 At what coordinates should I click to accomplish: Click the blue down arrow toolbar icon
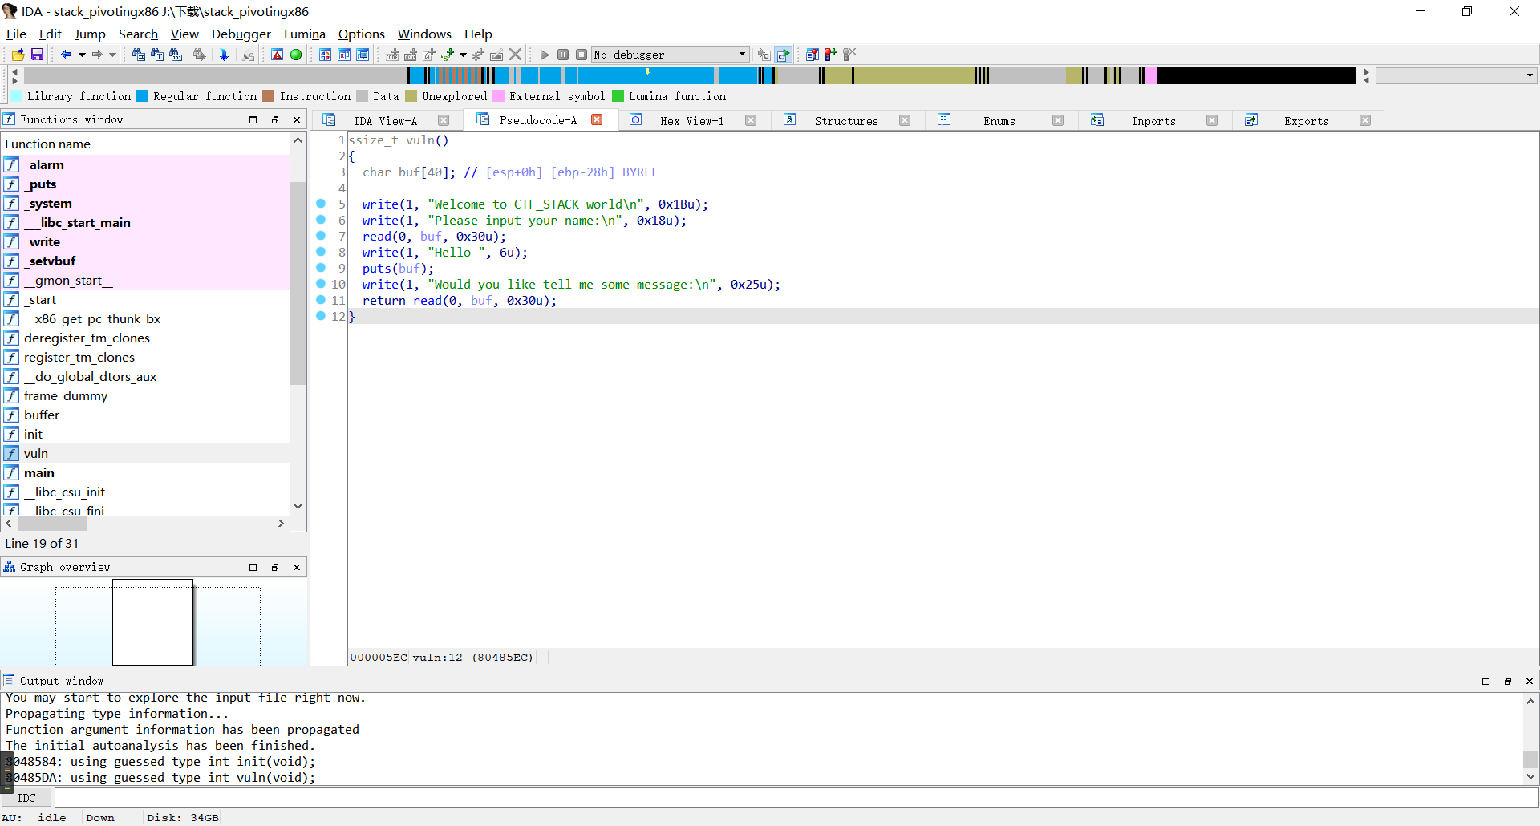pyautogui.click(x=224, y=55)
